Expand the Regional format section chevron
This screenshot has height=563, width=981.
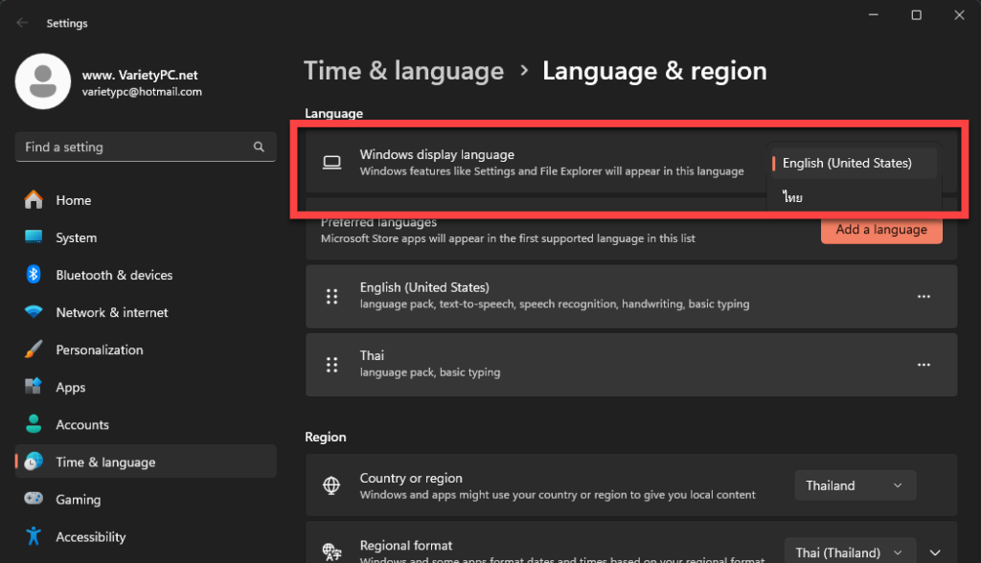pos(936,552)
